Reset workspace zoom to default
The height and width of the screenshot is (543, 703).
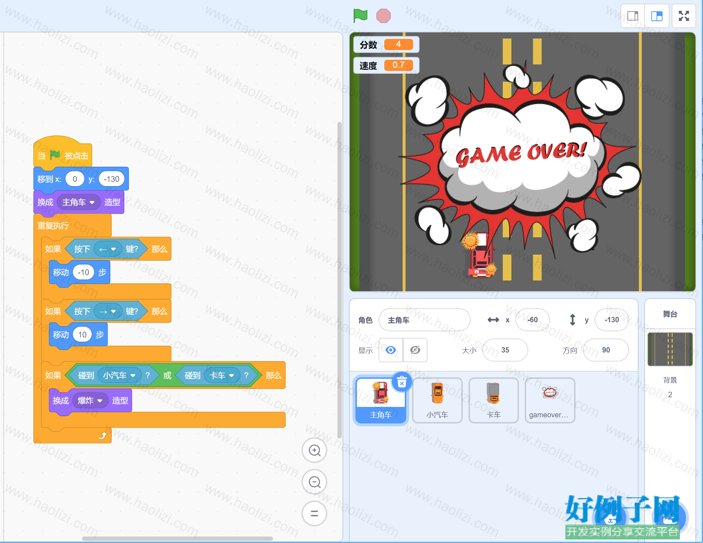[x=314, y=513]
